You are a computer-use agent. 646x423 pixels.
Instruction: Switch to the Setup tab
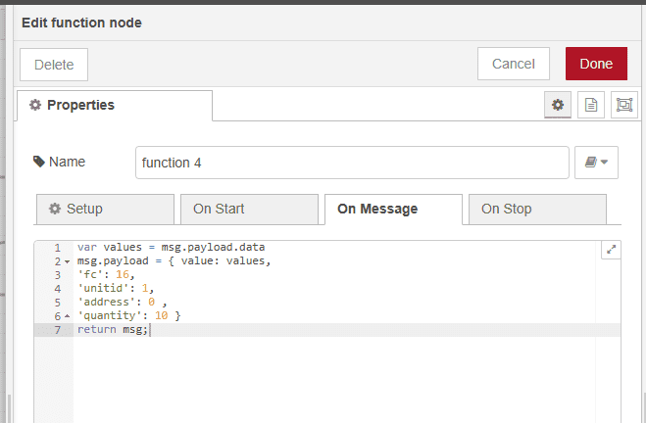click(x=106, y=209)
